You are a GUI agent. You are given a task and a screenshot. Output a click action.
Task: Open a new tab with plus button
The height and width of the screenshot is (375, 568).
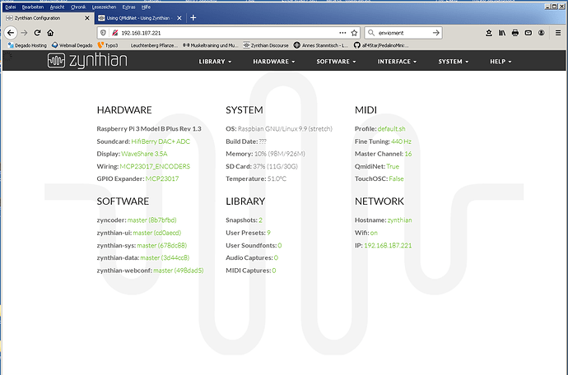point(193,18)
